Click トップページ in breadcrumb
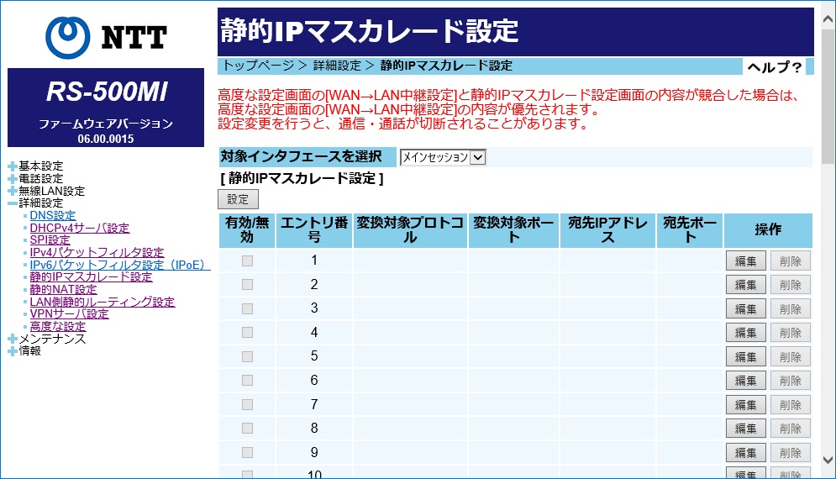The image size is (836, 479). pos(258,66)
